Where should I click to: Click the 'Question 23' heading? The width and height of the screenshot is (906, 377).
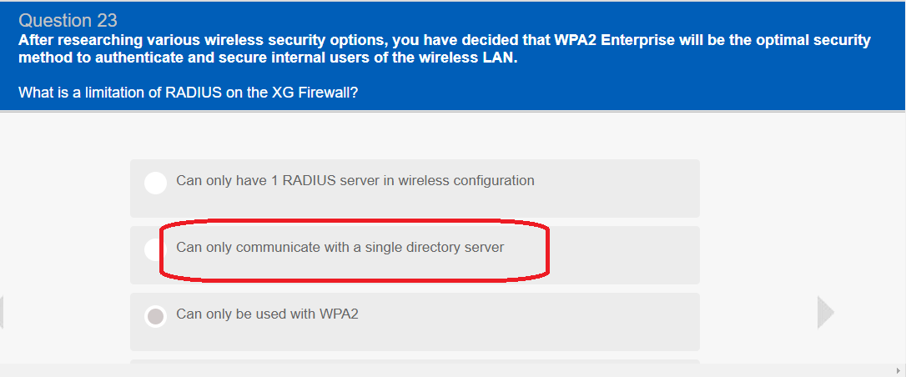point(68,20)
